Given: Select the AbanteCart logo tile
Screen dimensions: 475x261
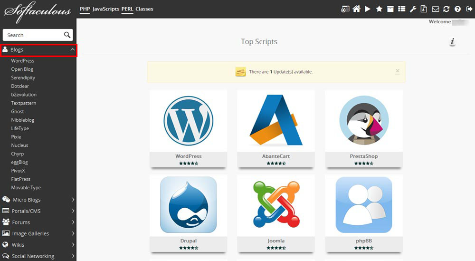Looking at the screenshot, I should pos(276,120).
